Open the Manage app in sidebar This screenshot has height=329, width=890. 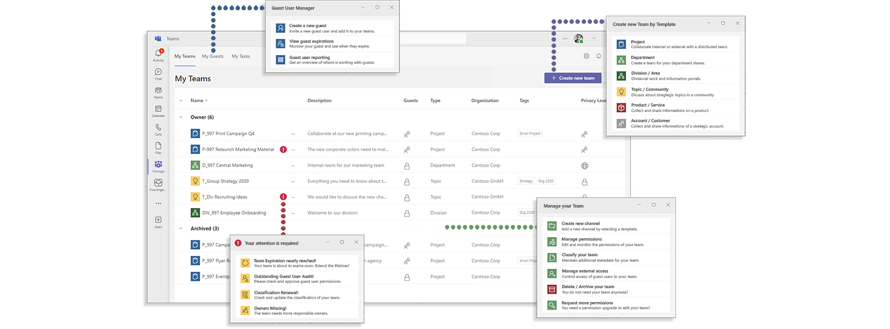(158, 166)
